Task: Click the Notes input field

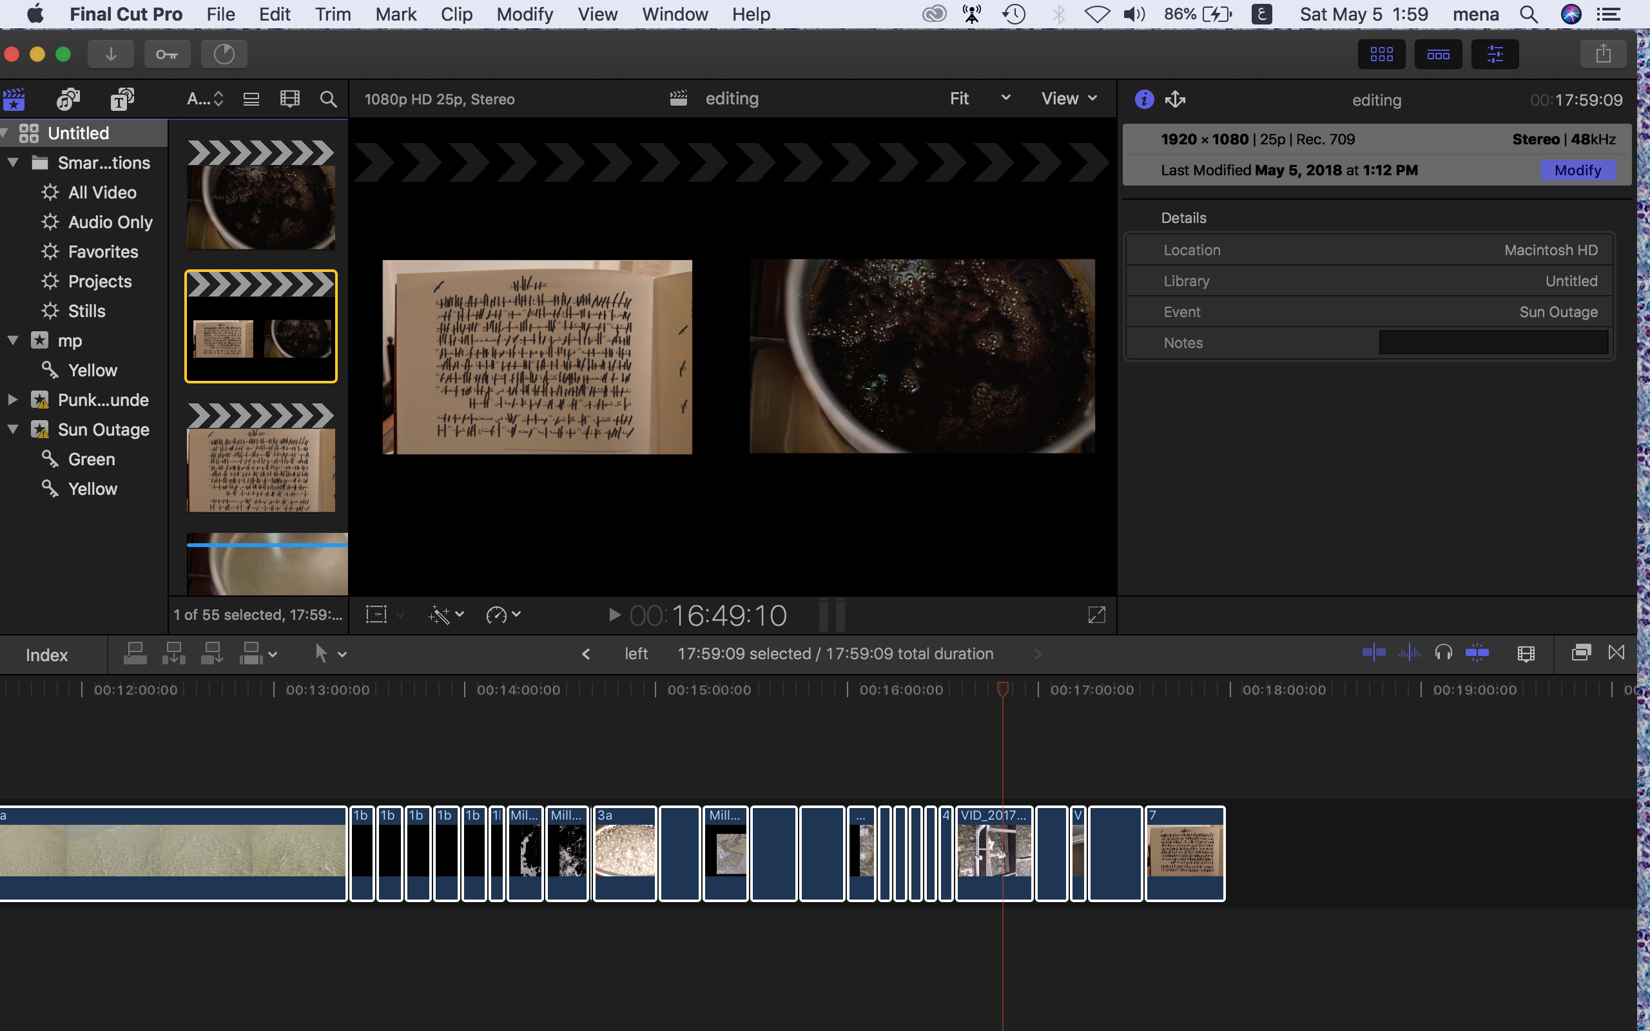Action: point(1493,343)
